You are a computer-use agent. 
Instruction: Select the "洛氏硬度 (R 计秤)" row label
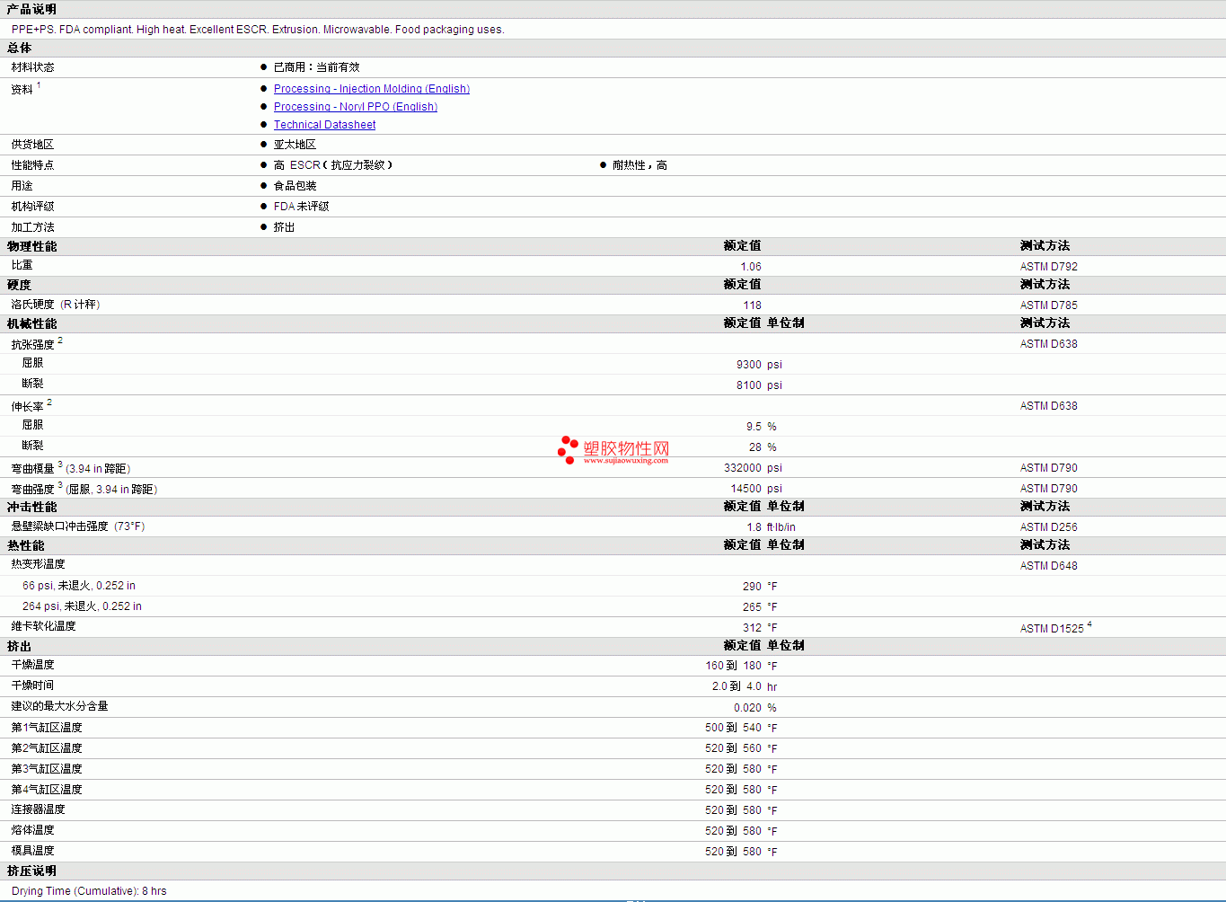pyautogui.click(x=56, y=305)
